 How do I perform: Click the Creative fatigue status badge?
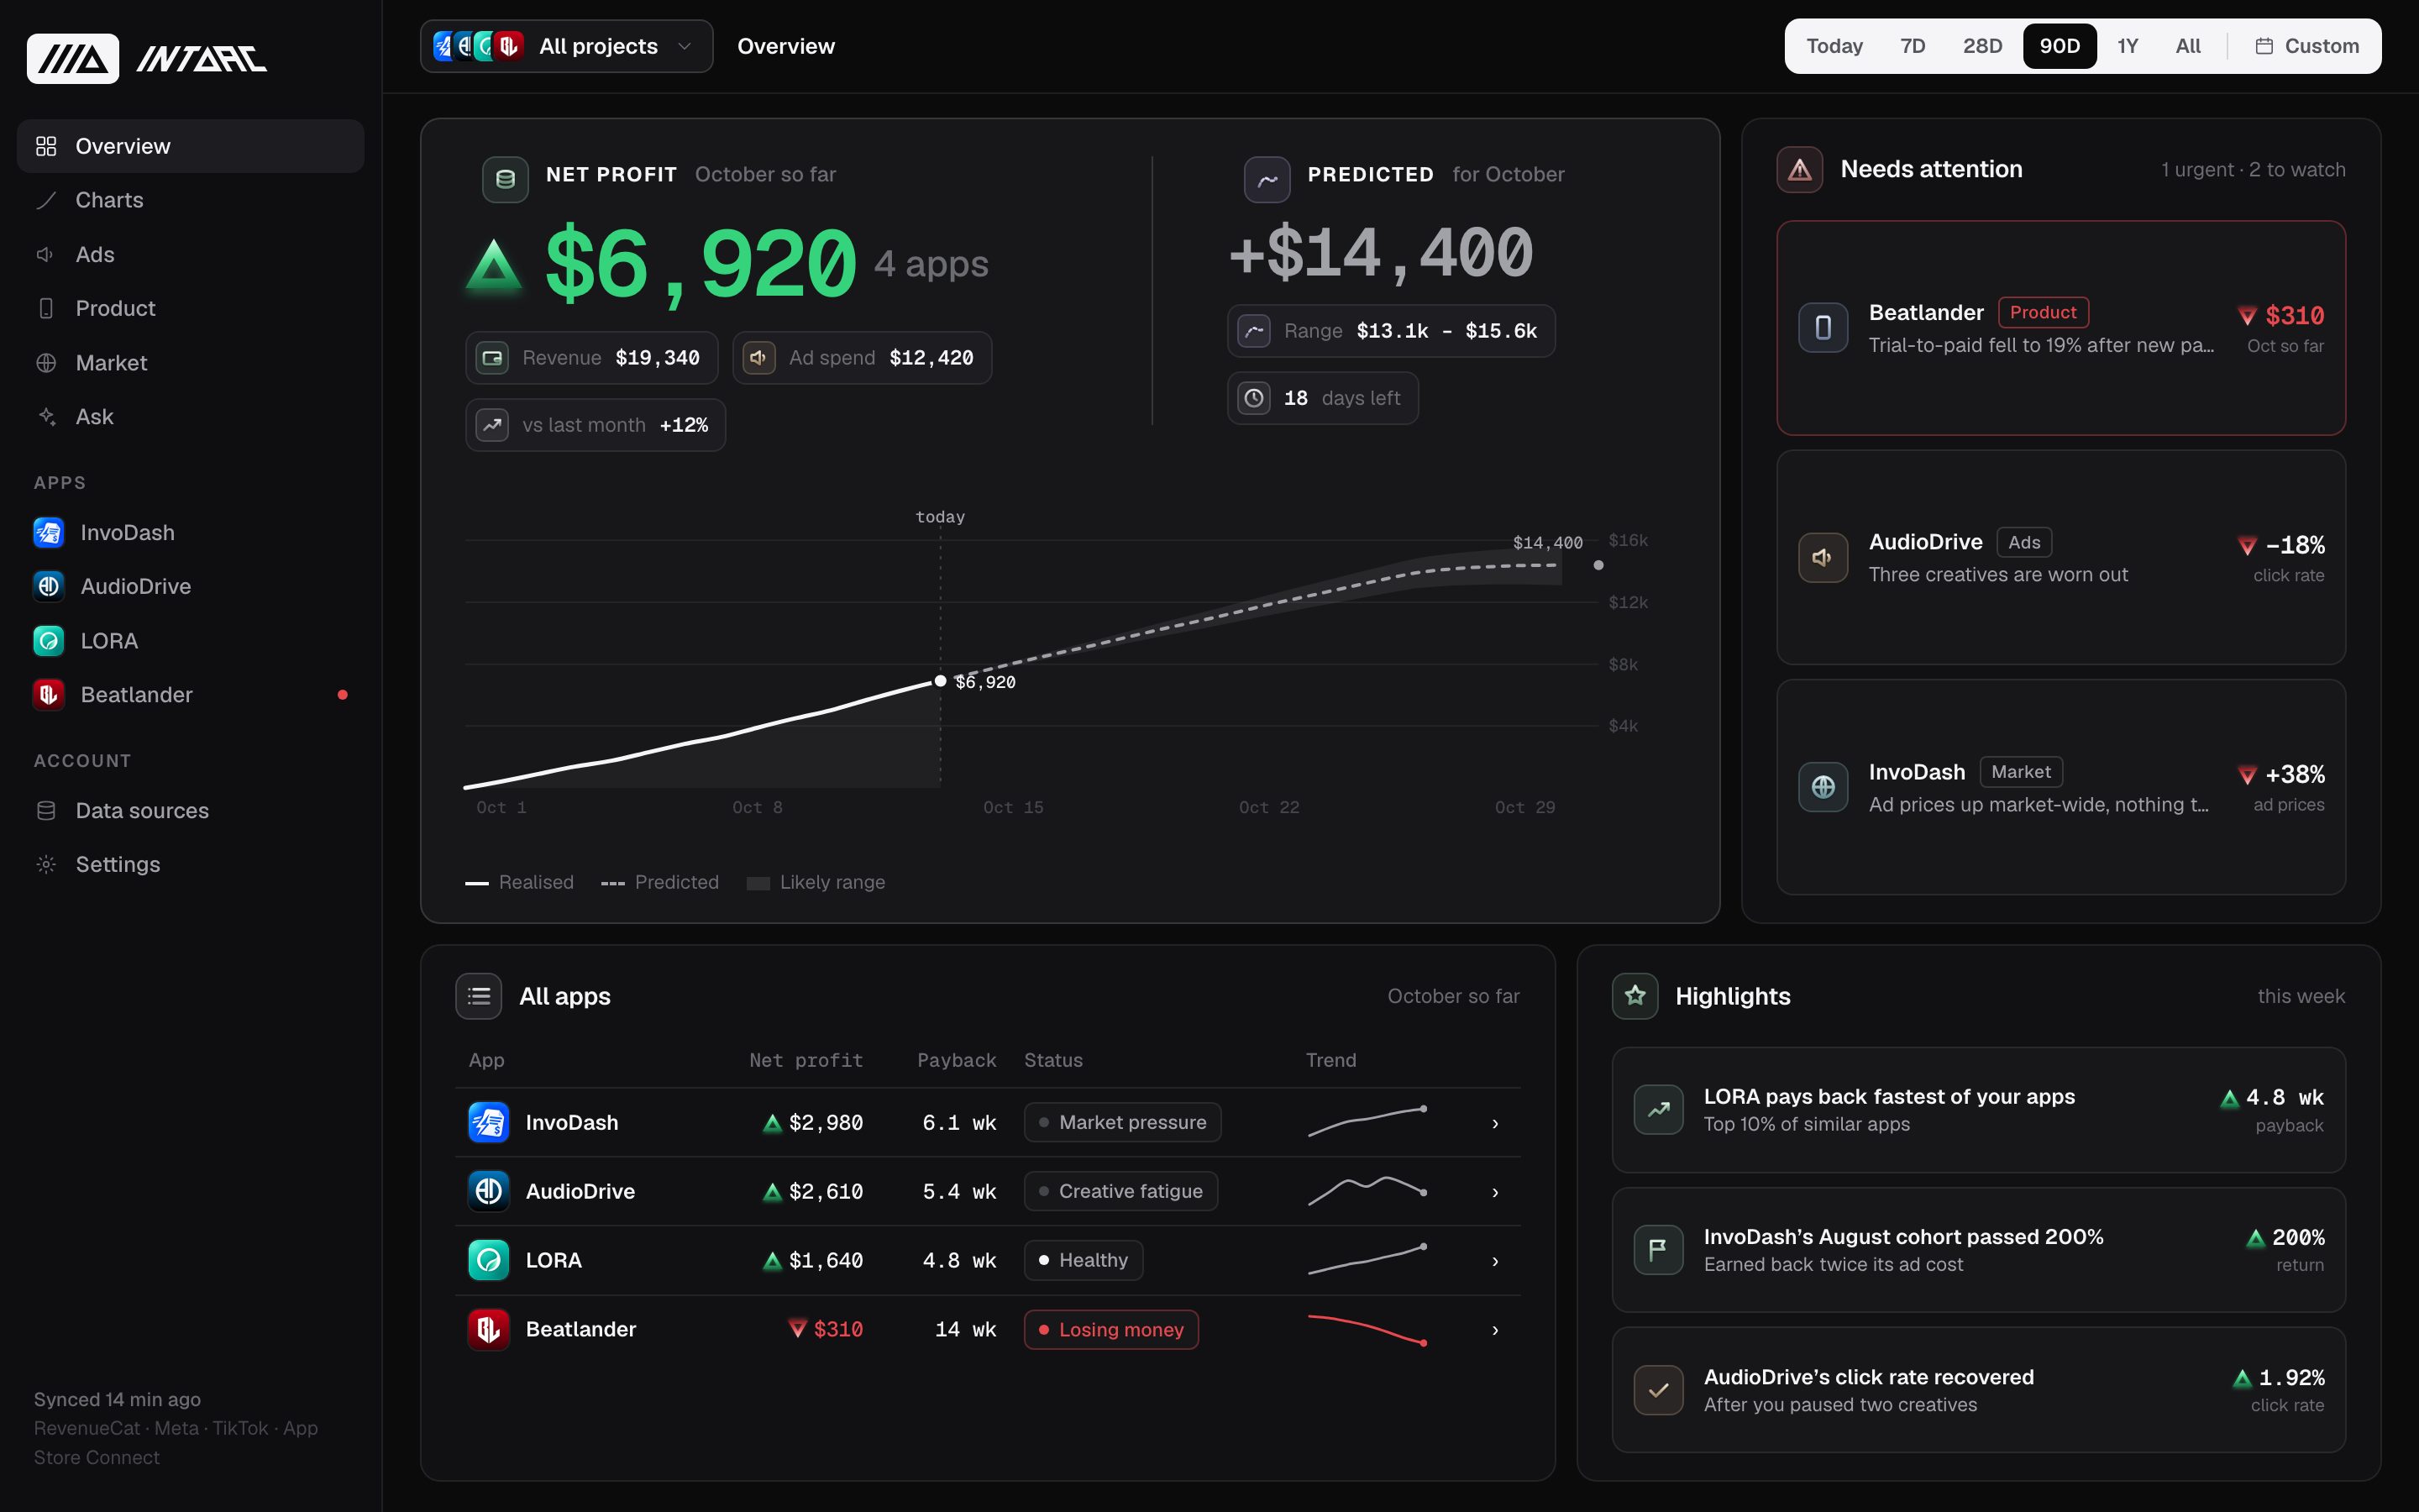[x=1120, y=1191]
